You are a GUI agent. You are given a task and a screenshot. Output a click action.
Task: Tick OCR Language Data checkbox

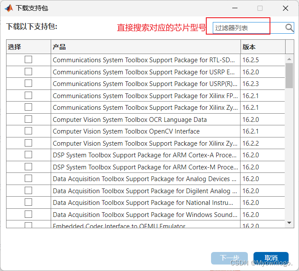28,119
